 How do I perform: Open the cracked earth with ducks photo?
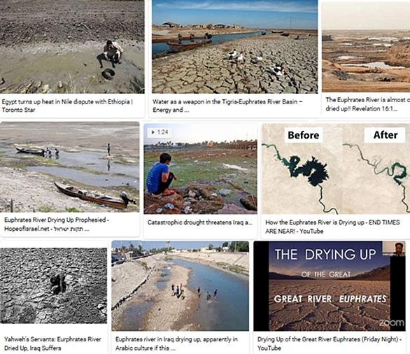pos(235,47)
